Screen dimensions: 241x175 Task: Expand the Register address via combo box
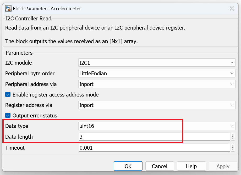[232, 105]
